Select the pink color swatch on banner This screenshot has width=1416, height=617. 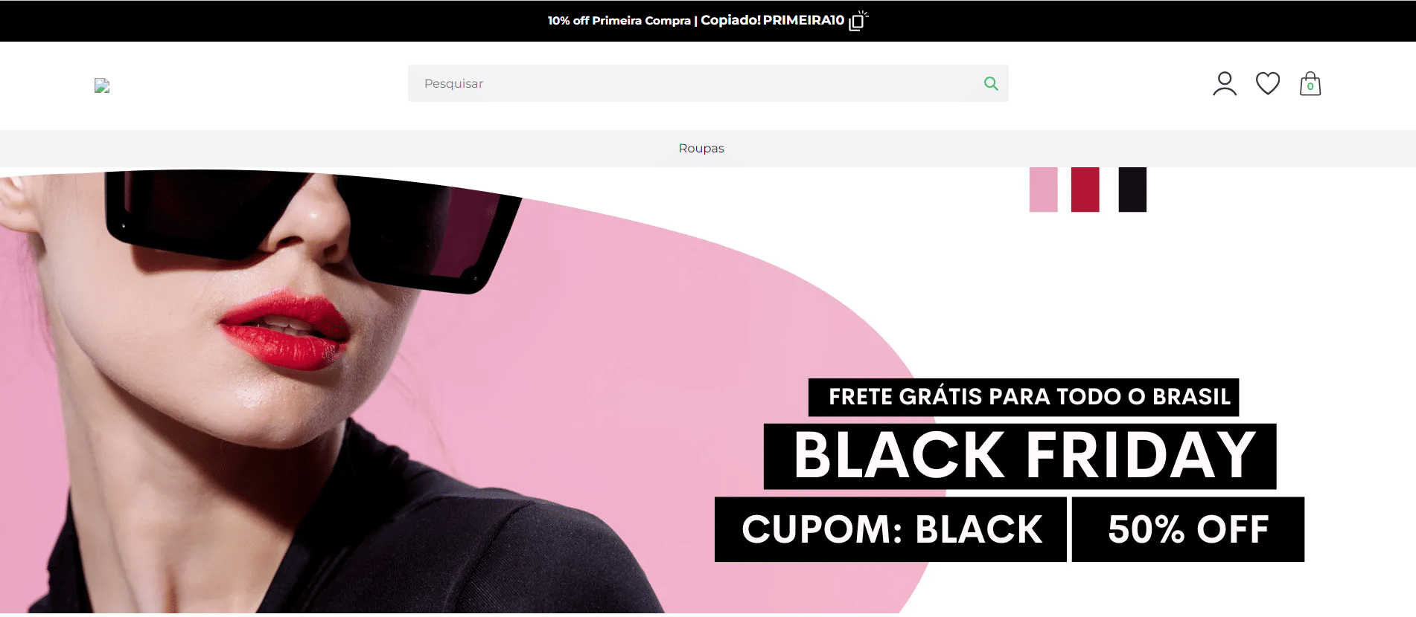[x=1043, y=190]
